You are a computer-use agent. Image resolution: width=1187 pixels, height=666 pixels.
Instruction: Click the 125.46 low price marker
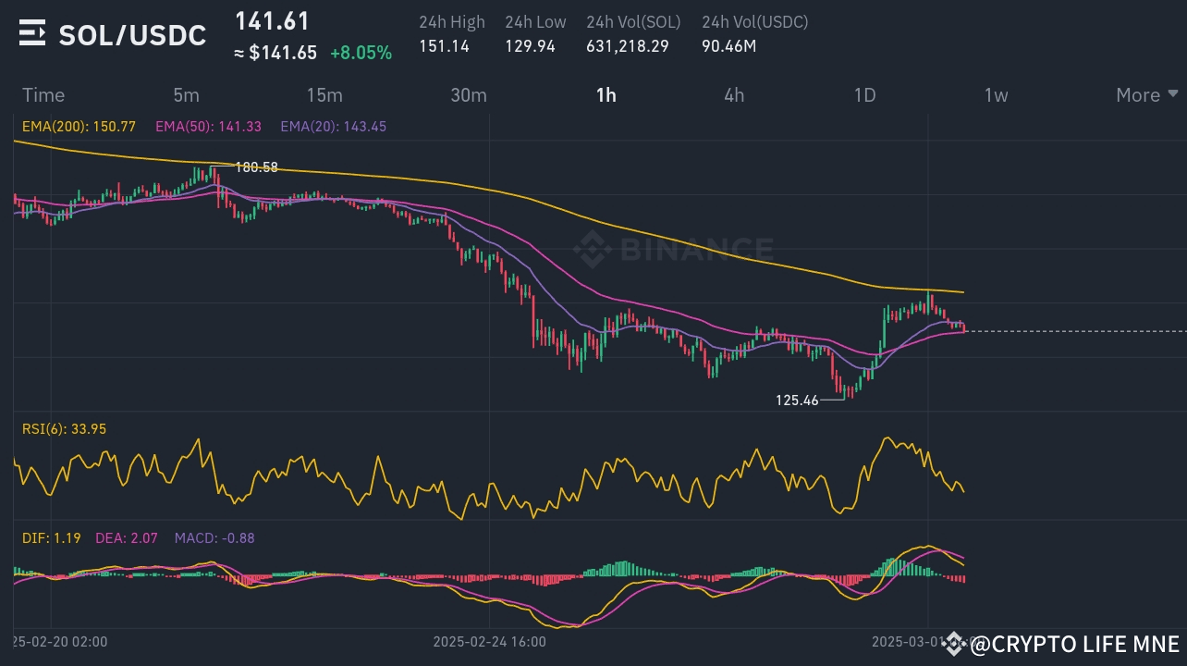click(799, 400)
